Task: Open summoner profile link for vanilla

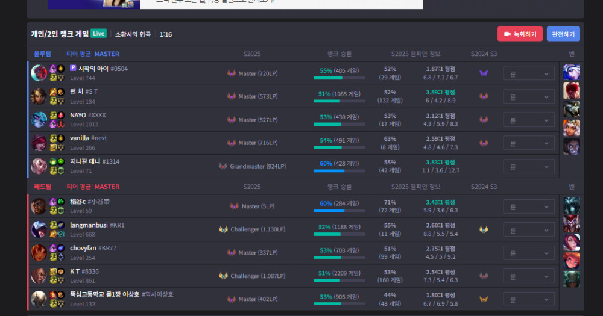Action: pos(80,138)
